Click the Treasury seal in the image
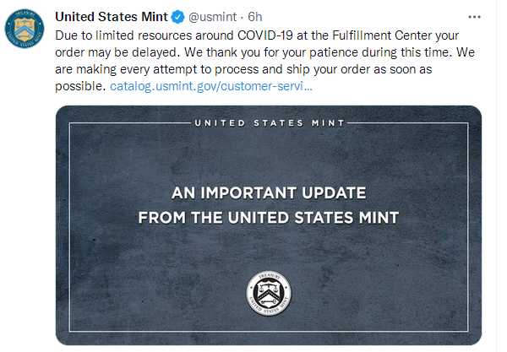Viewport: 507px width, 352px height. [269, 292]
